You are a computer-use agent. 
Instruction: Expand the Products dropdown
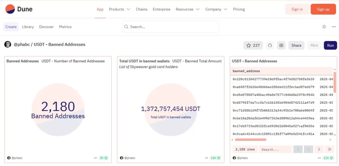[x=120, y=9]
